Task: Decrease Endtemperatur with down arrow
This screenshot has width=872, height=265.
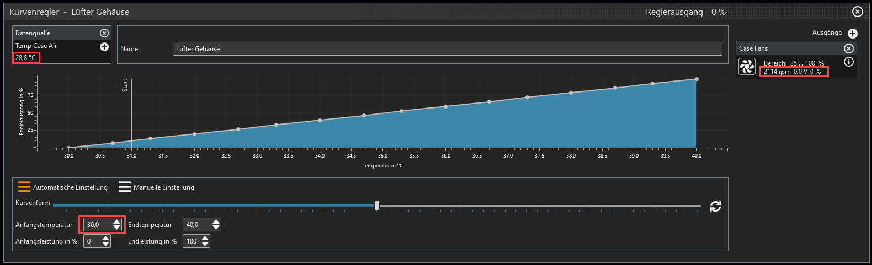Action: pos(216,228)
